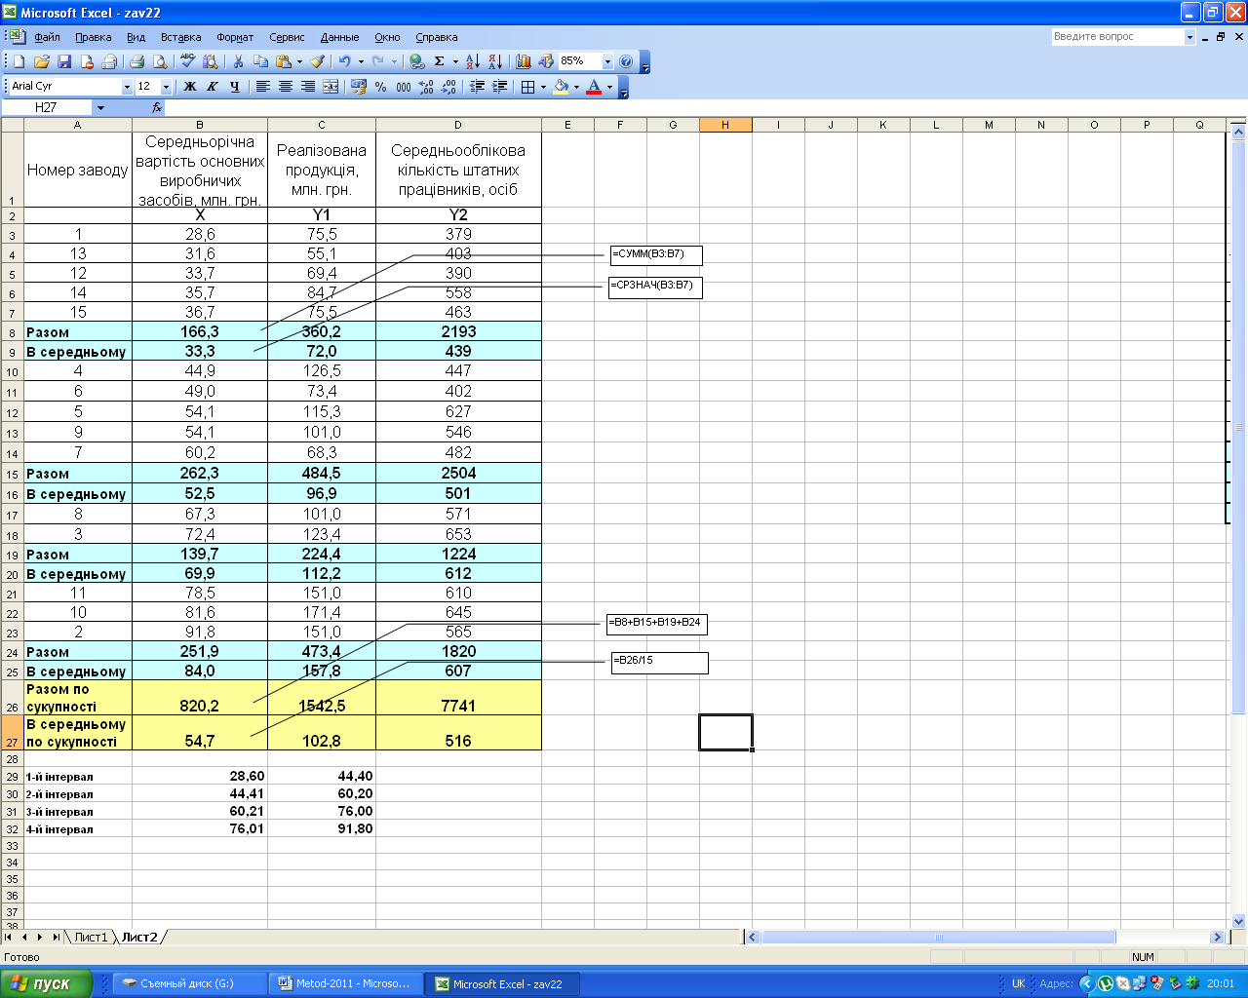
Task: Toggle underline formatting (Ч)
Action: [x=235, y=87]
